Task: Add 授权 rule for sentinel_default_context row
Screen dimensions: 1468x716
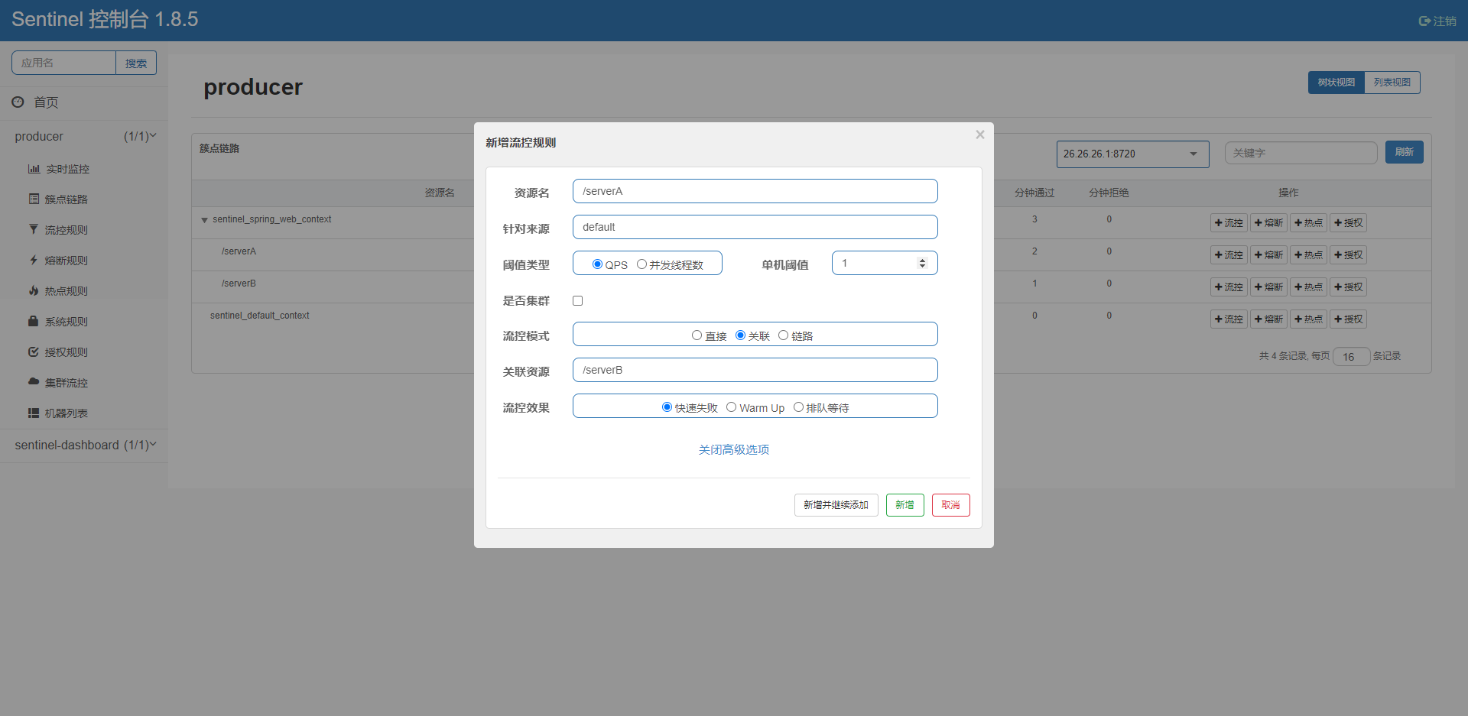Action: point(1348,319)
